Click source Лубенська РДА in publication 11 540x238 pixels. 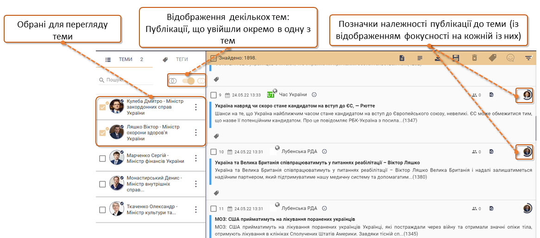(299, 208)
